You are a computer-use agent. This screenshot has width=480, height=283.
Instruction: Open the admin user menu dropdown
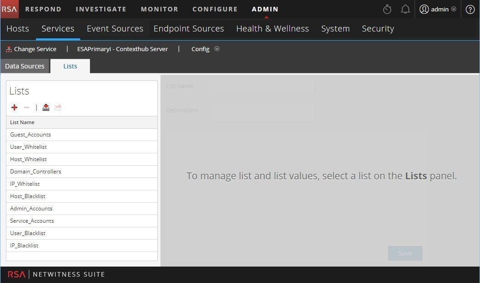pyautogui.click(x=437, y=9)
